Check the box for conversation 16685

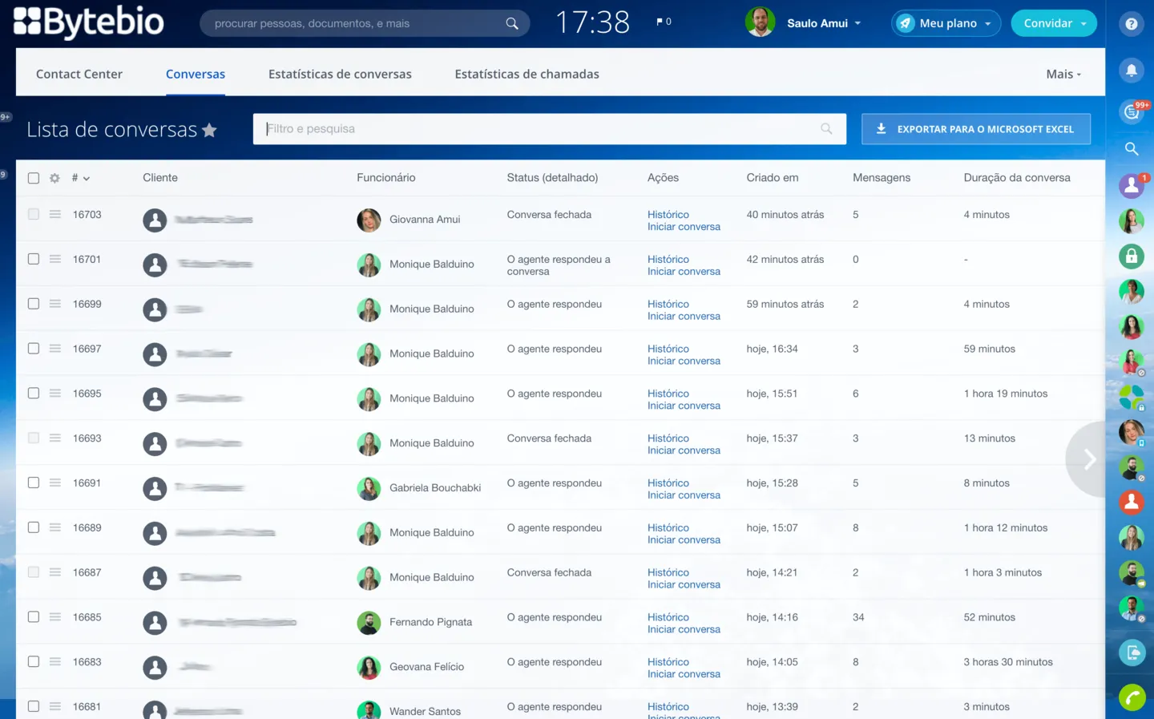point(34,617)
